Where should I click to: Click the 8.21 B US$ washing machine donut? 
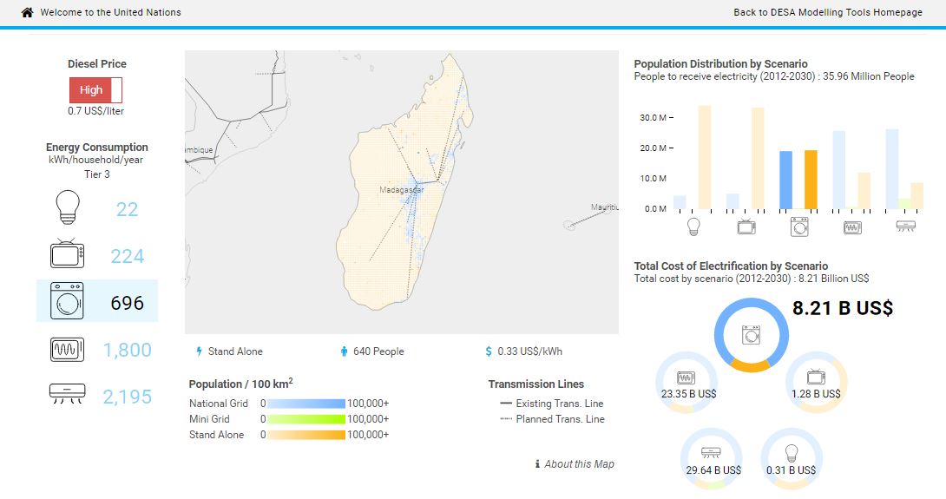tap(751, 335)
